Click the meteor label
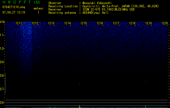This screenshot has height=108, width=170. [x=38, y=8]
